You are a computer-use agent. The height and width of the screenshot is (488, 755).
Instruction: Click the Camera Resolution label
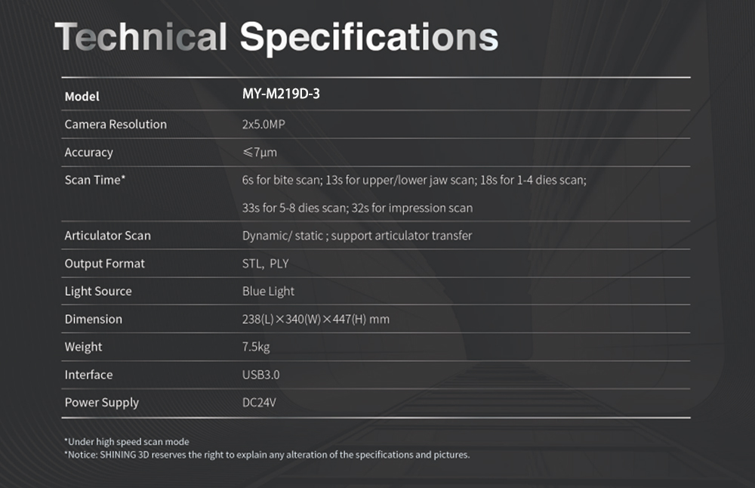(116, 125)
